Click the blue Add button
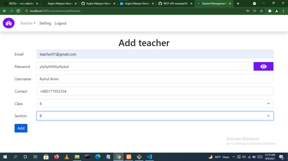Image resolution: width=288 pixels, height=161 pixels. pos(21,128)
